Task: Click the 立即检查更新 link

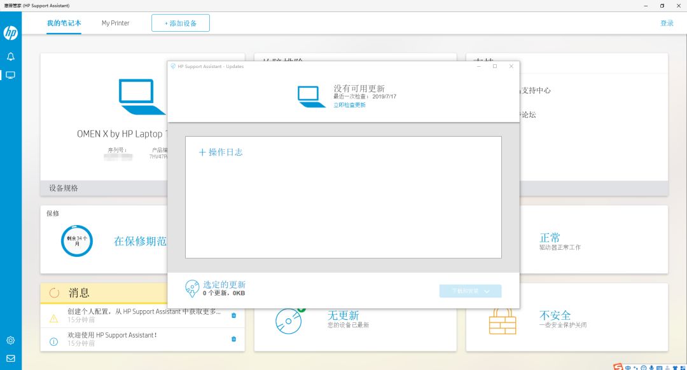Action: click(349, 105)
